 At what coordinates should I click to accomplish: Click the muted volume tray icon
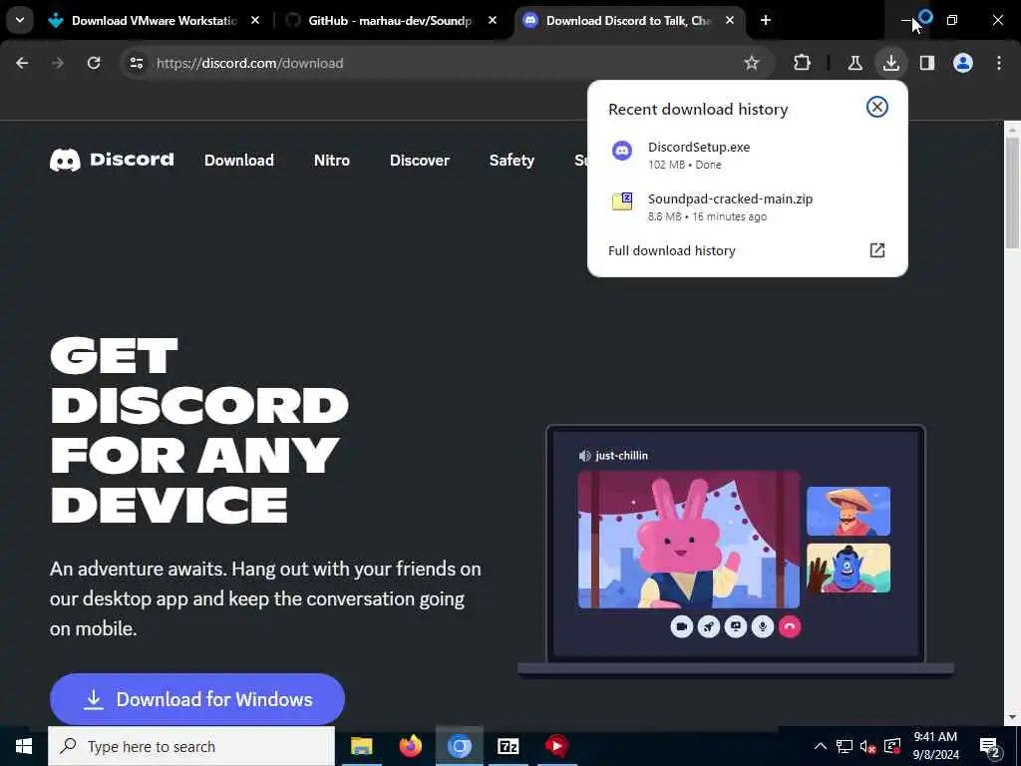[868, 746]
